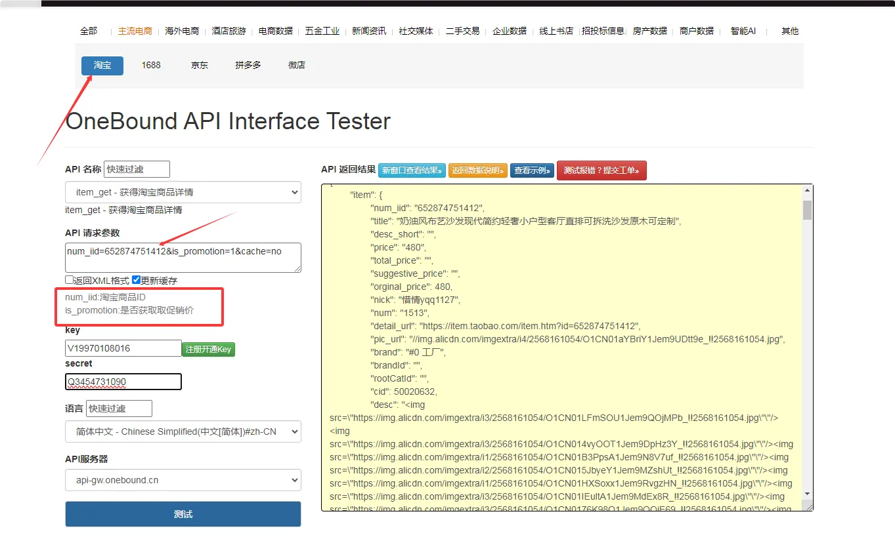The width and height of the screenshot is (895, 539).
Task: Click the request textarea resize handle
Action: click(297, 268)
